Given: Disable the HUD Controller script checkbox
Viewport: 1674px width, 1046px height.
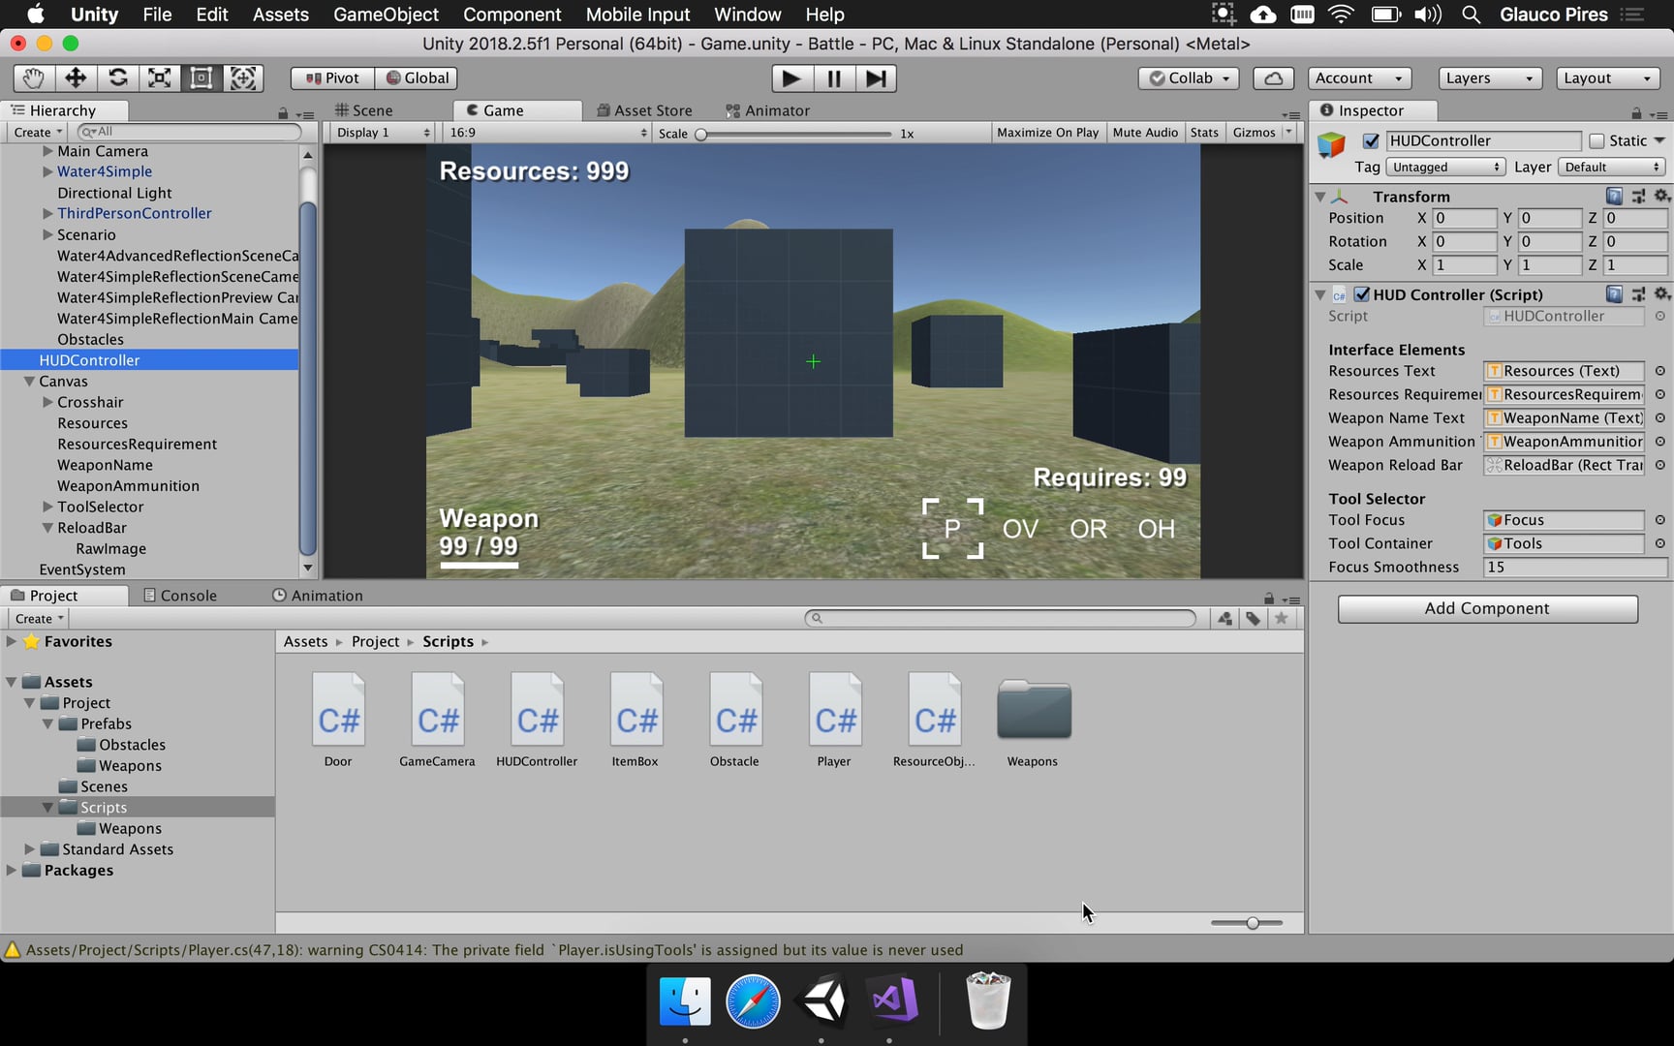Looking at the screenshot, I should 1362,294.
